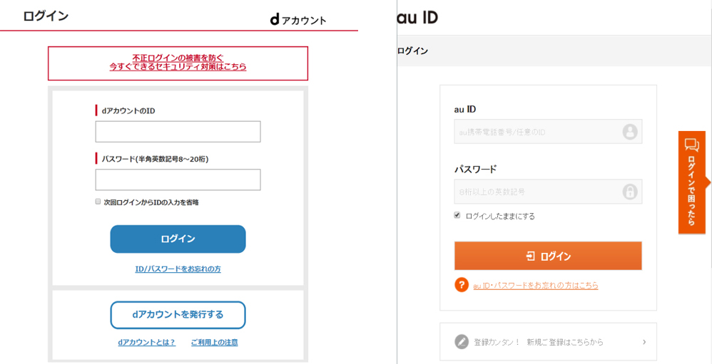This screenshot has width=712, height=364.
Task: Open the ログインで困ったら side panel
Action: pyautogui.click(x=691, y=182)
